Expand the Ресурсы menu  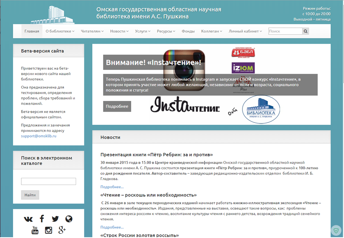(x=166, y=31)
